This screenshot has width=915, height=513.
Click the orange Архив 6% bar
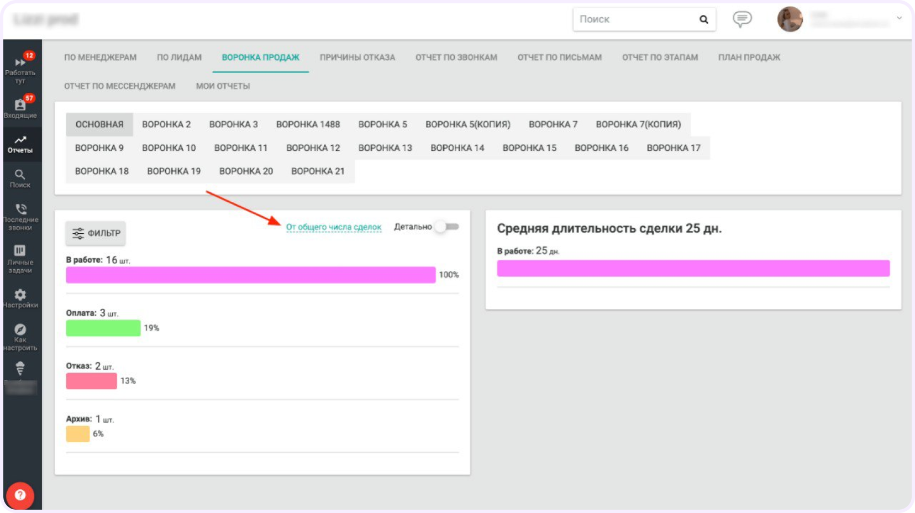coord(78,434)
